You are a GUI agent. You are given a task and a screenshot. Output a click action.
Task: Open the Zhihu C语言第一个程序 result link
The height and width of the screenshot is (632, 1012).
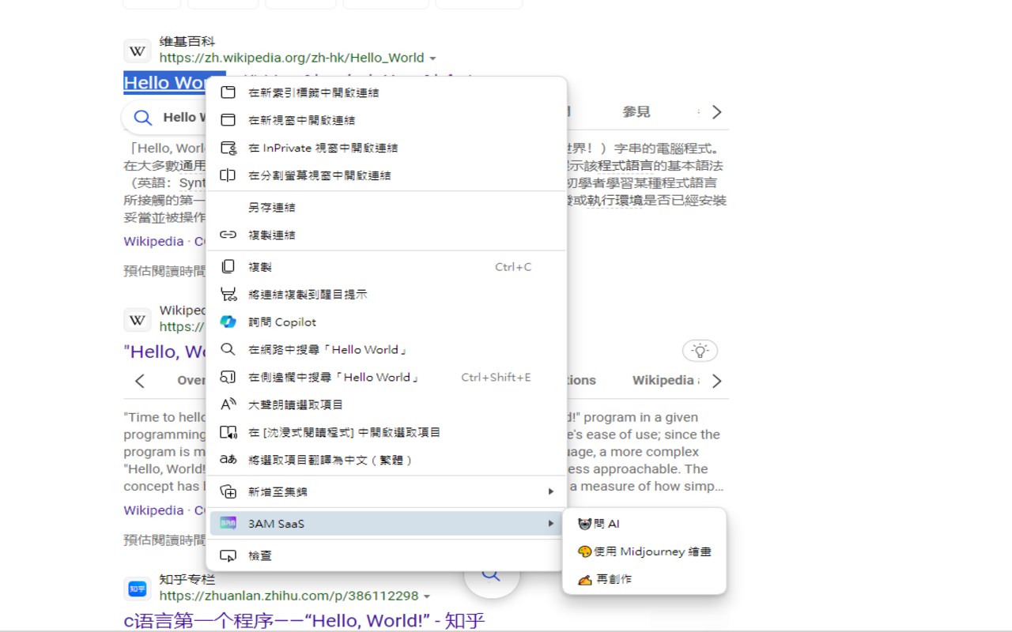click(x=304, y=621)
